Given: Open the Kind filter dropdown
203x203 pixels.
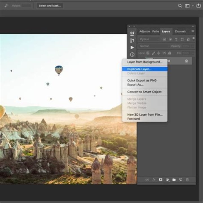Looking at the screenshot, I should click(149, 39).
